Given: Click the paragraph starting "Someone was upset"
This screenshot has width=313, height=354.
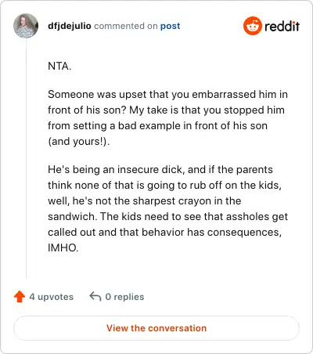Looking at the screenshot, I should (167, 117).
